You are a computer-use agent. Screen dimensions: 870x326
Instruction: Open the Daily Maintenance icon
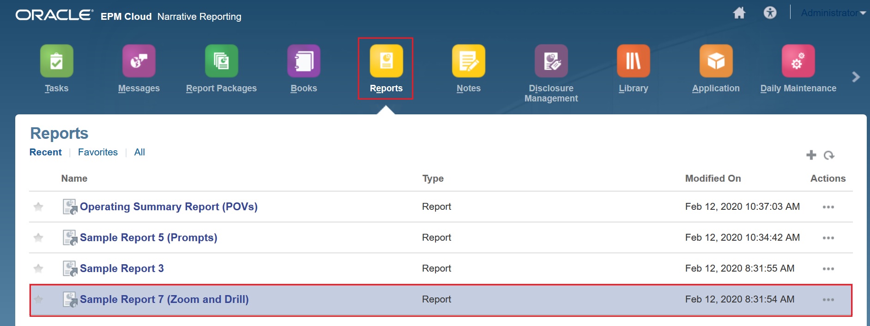[798, 61]
